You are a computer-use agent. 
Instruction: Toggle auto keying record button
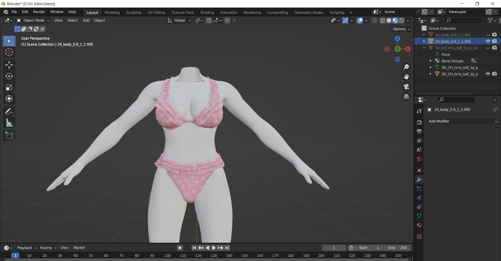[x=180, y=248]
